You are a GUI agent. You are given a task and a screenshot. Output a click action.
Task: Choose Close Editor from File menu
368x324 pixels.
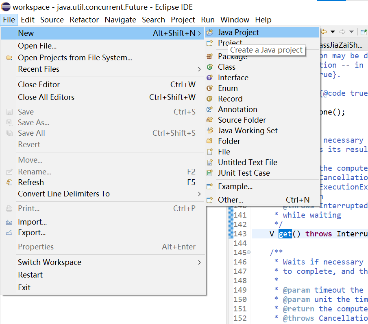click(x=102, y=85)
